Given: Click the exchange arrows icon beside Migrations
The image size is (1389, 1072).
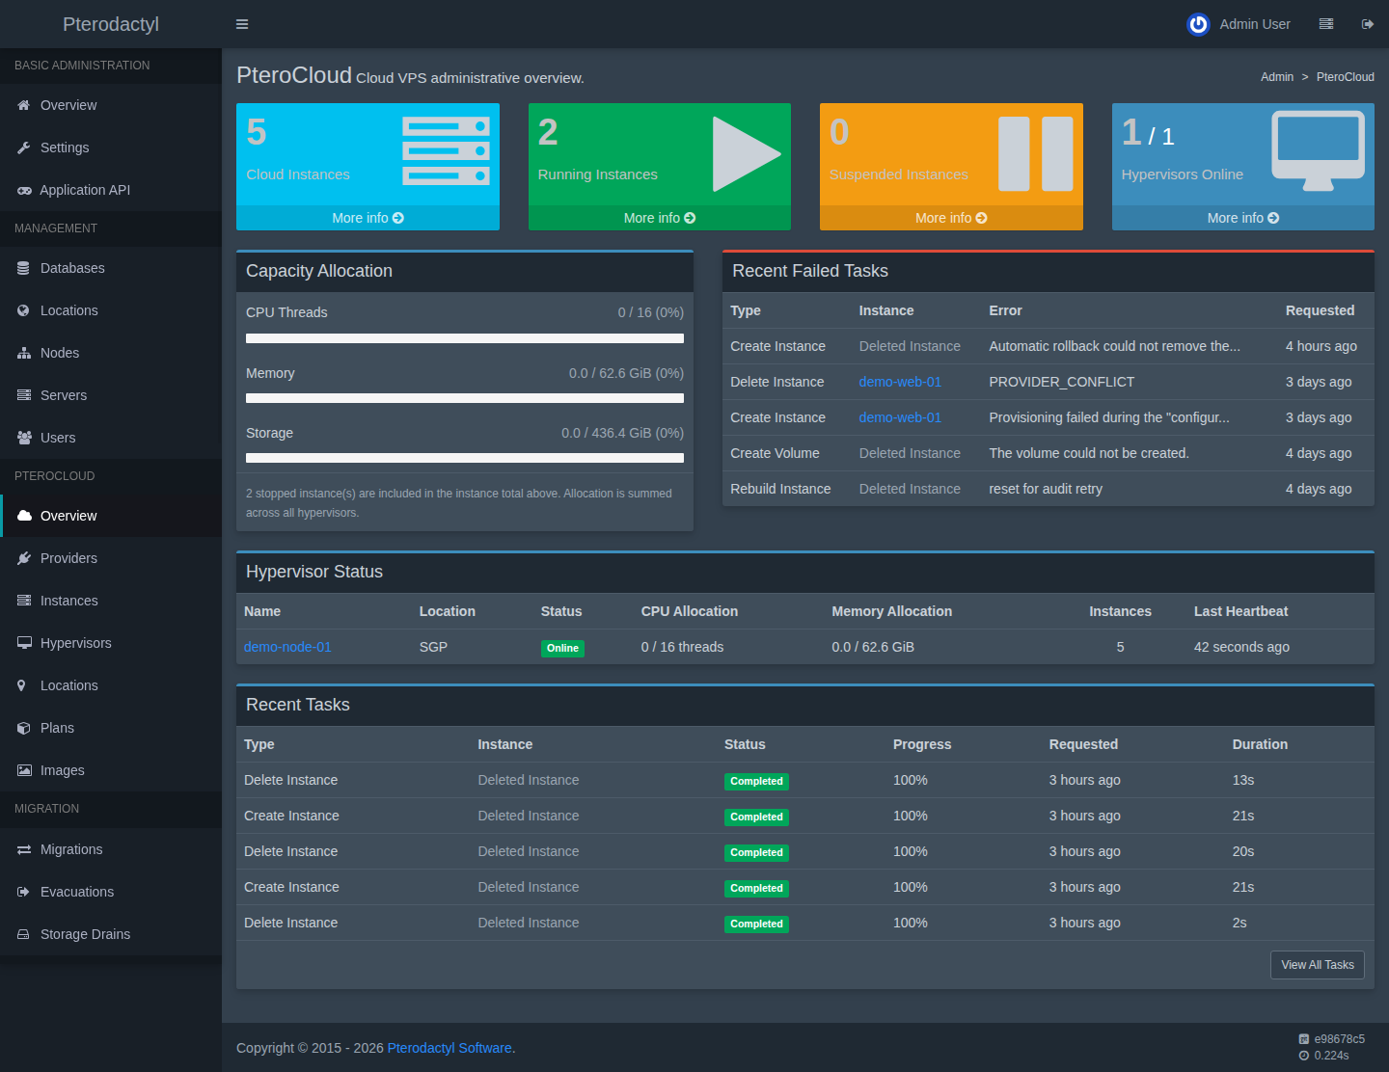Looking at the screenshot, I should (x=24, y=849).
